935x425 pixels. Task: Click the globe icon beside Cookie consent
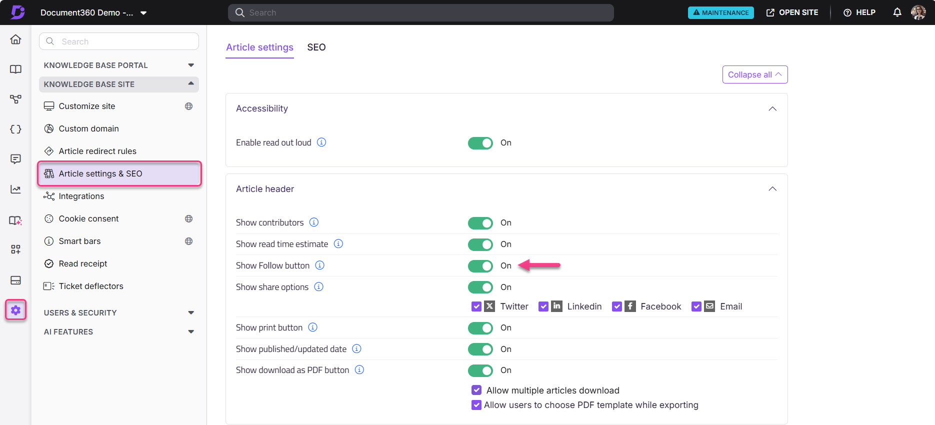[188, 218]
